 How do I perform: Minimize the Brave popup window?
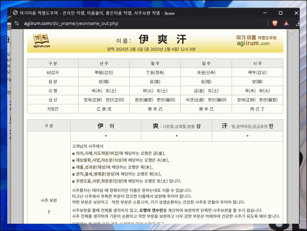click(265, 13)
